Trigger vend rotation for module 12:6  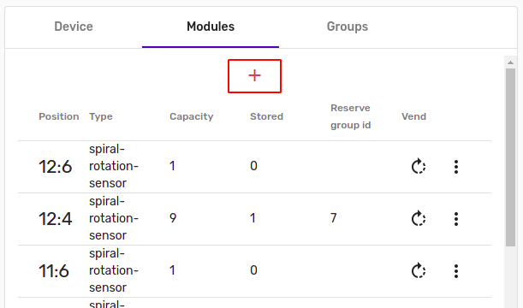pos(419,166)
